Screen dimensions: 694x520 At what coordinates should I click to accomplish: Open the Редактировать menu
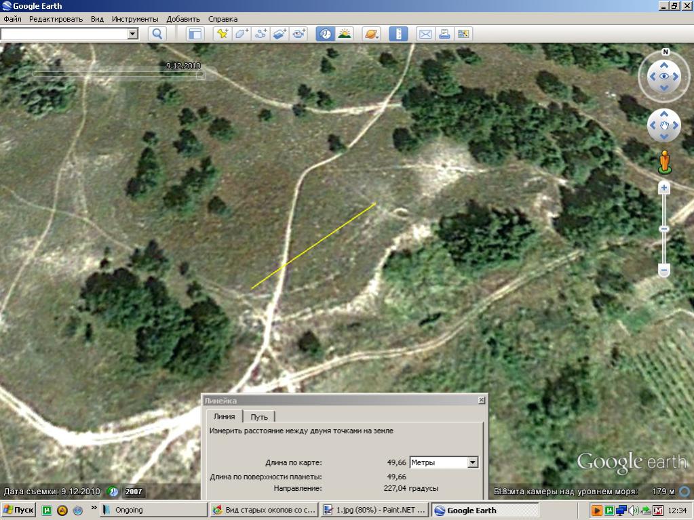(56, 19)
